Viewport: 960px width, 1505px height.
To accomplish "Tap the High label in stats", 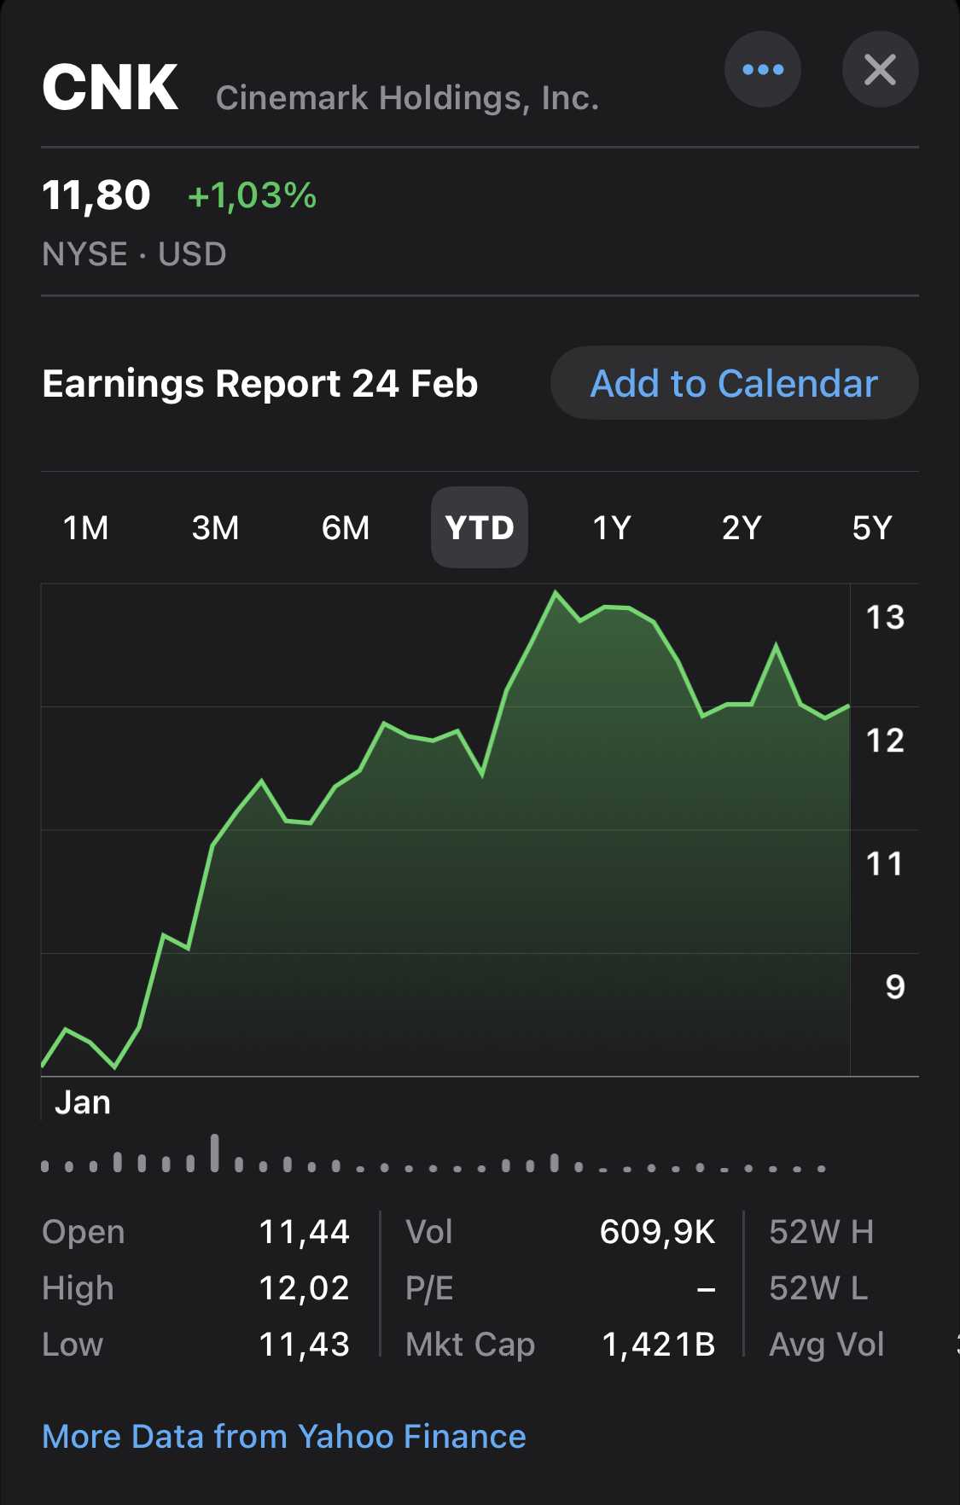I will coord(78,1288).
